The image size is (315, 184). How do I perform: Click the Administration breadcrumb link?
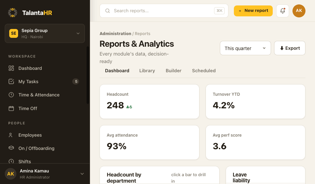coord(115,33)
